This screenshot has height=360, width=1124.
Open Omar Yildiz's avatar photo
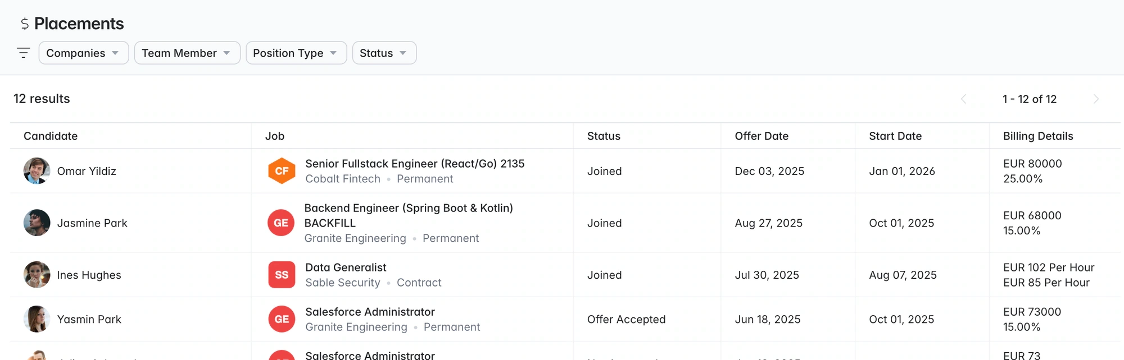click(37, 171)
